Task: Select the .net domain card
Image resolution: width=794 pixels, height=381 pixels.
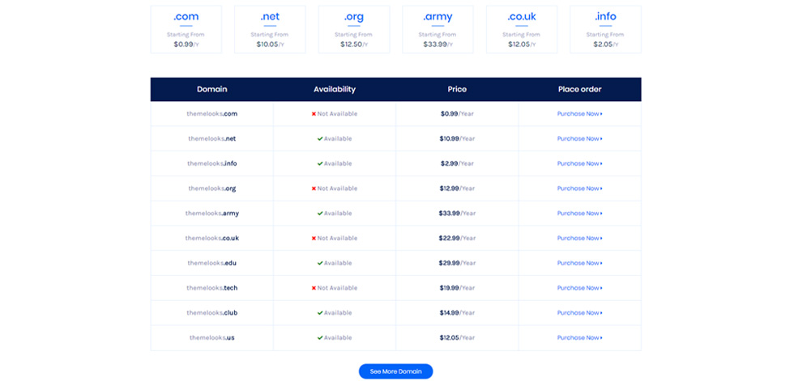Action: point(269,29)
